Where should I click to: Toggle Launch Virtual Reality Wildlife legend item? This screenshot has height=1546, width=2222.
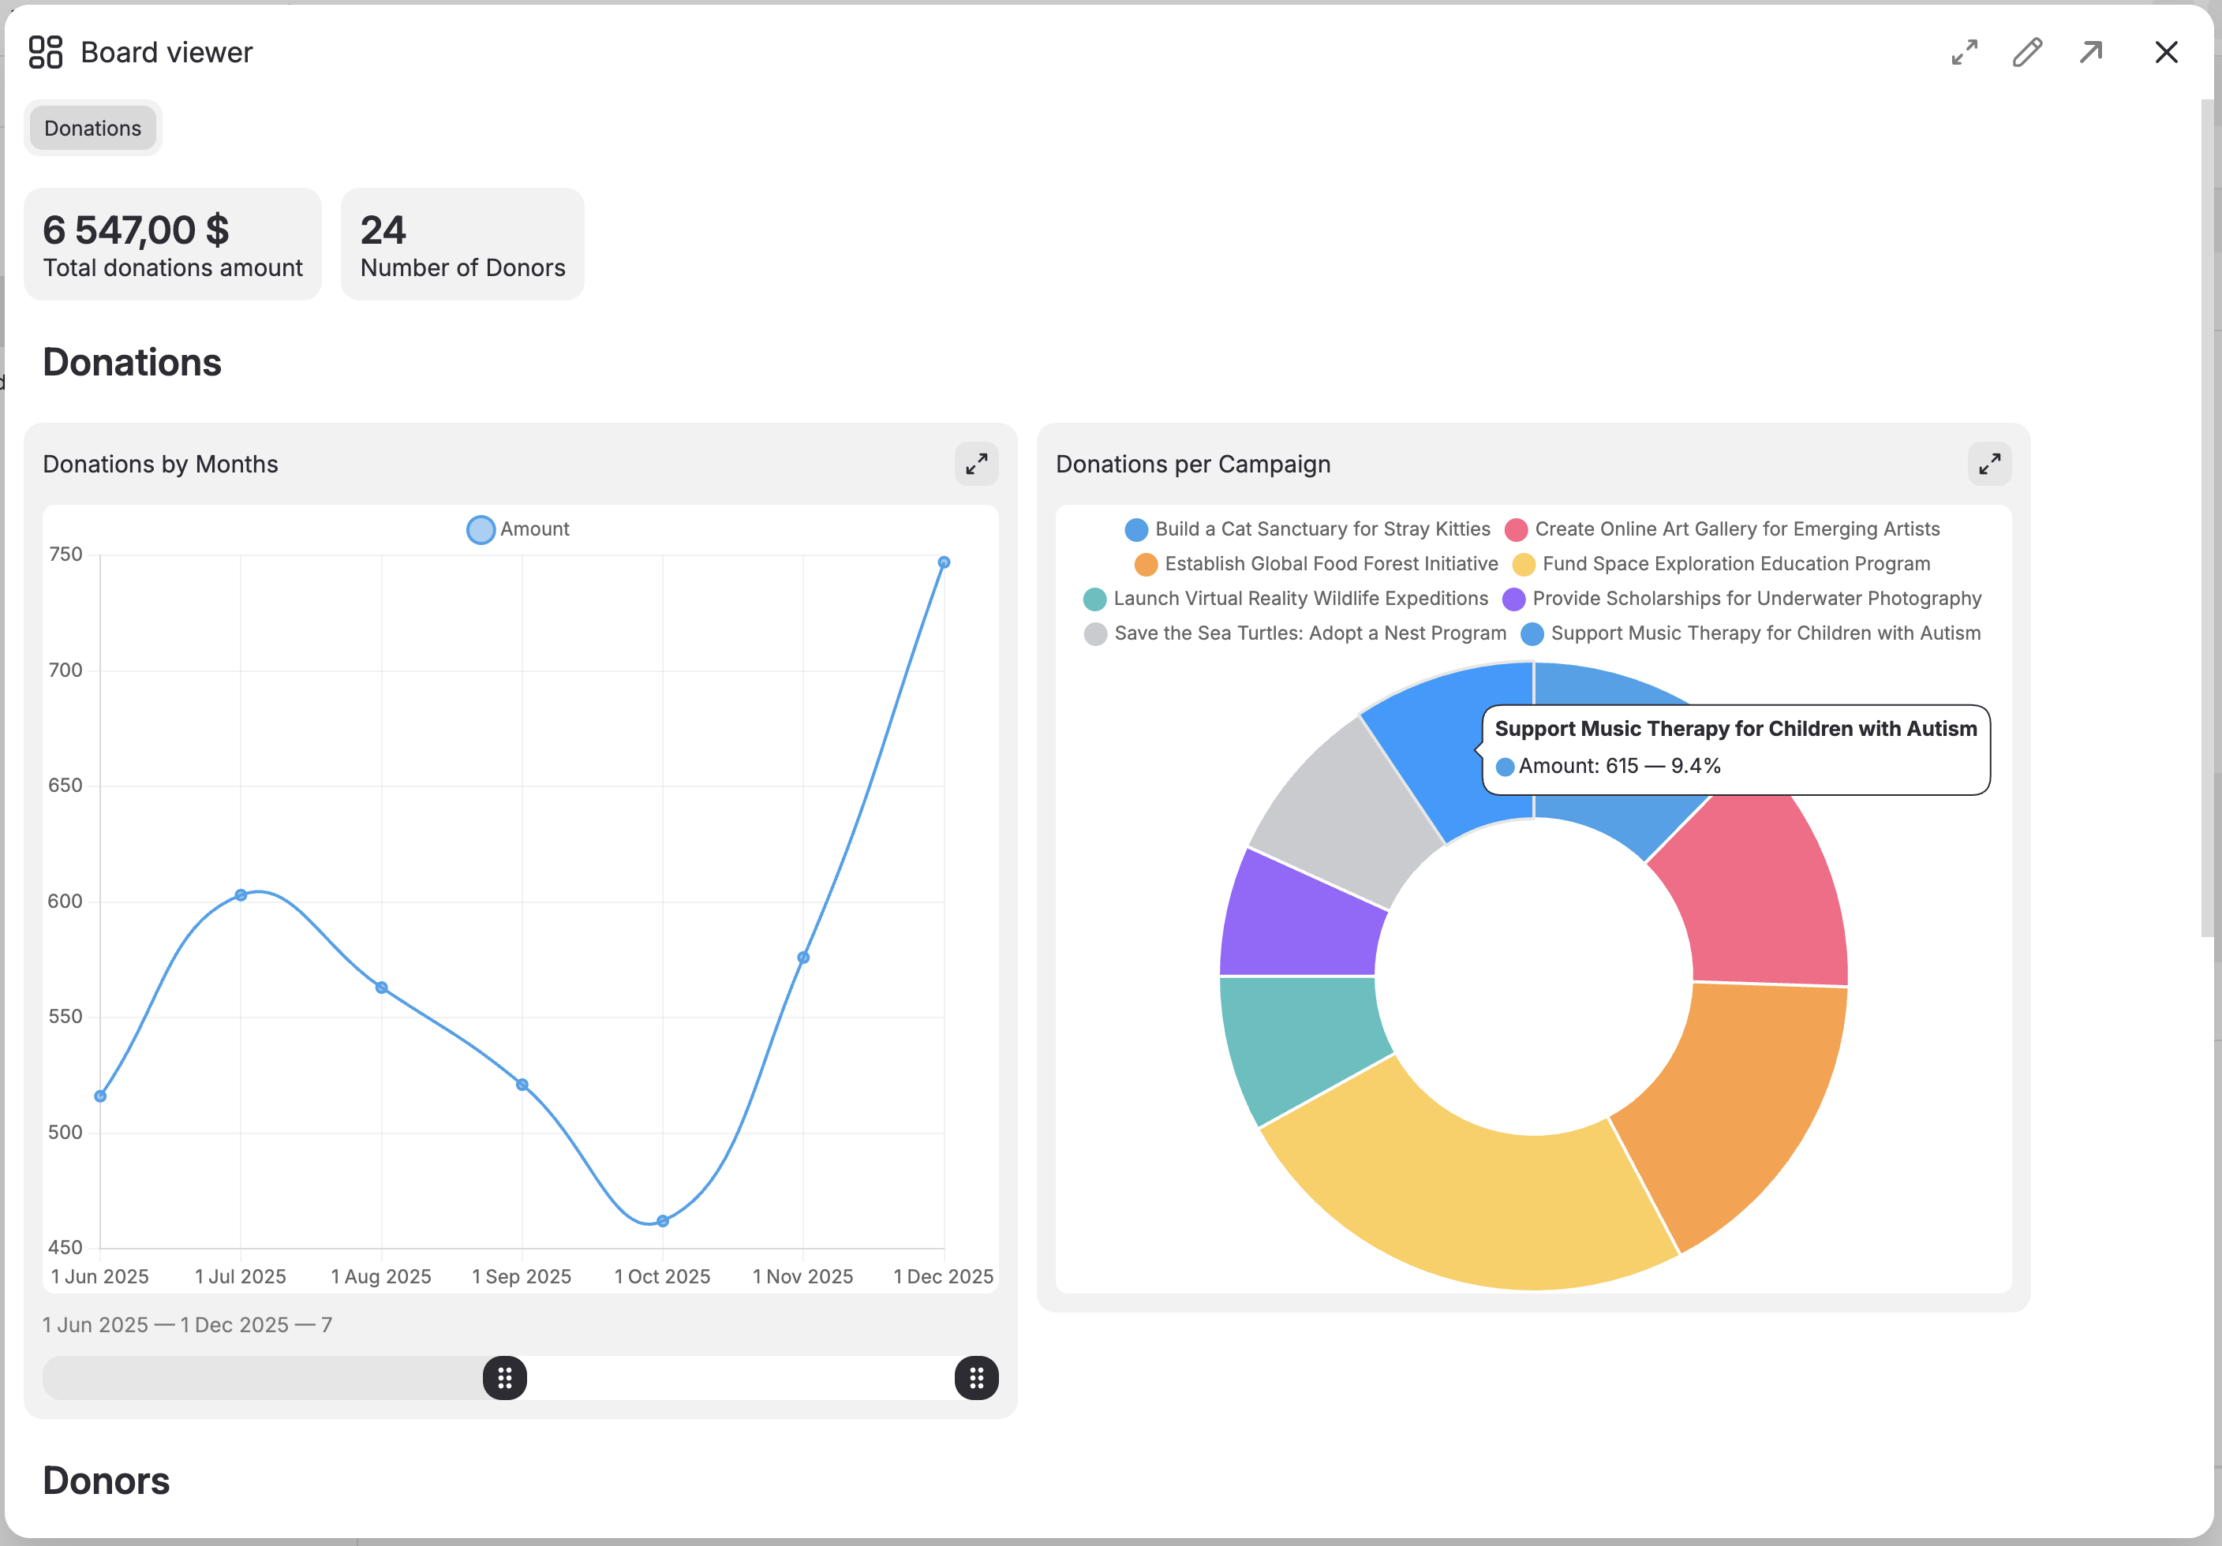click(1094, 599)
